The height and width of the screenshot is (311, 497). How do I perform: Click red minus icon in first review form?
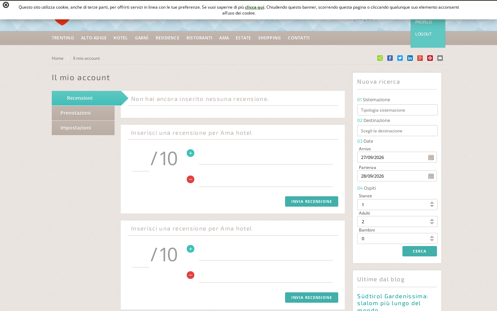click(191, 179)
